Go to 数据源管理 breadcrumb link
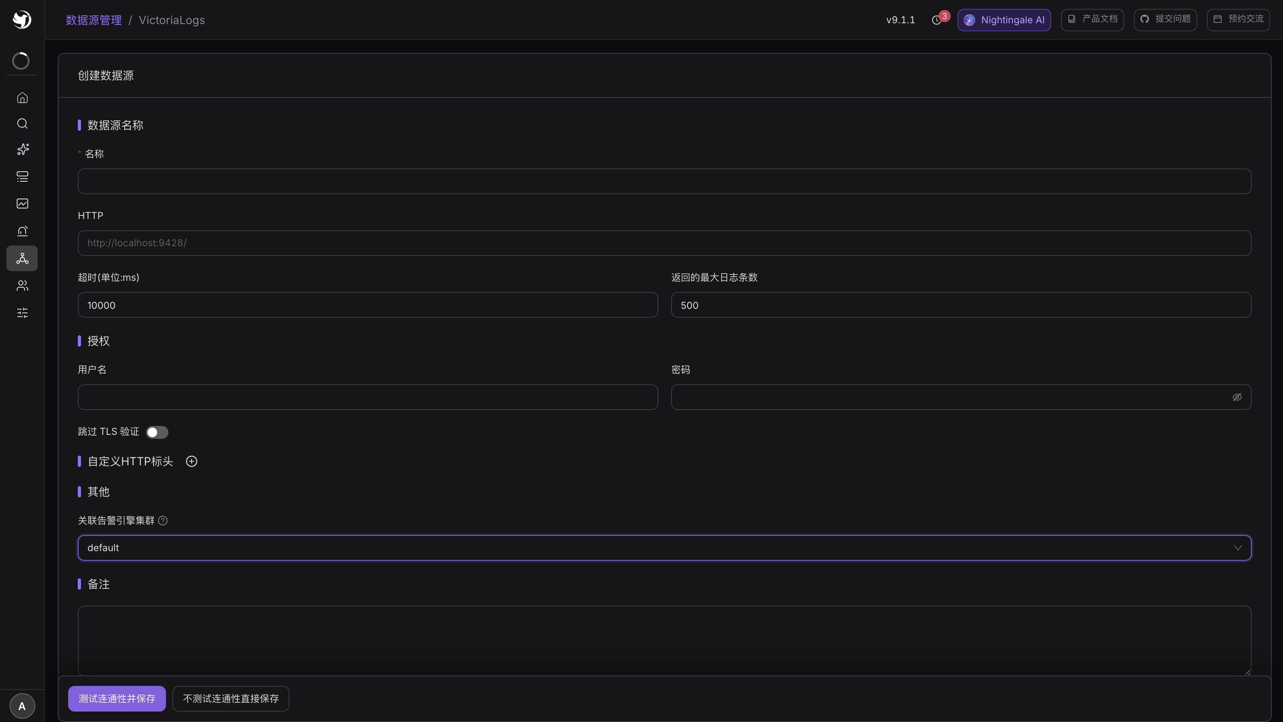 pos(94,20)
